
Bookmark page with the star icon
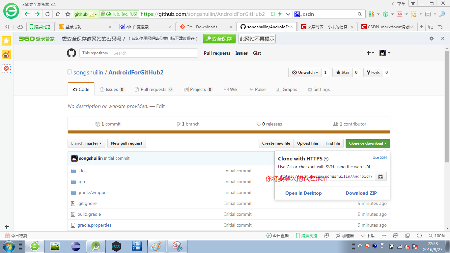[68, 14]
